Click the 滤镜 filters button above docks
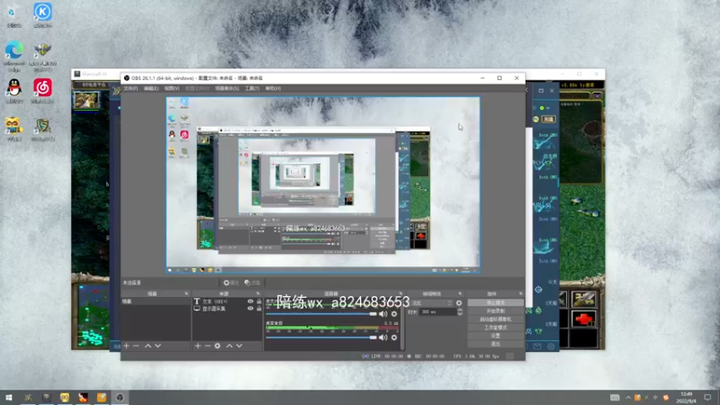Viewport: 720px width, 405px height. click(253, 283)
